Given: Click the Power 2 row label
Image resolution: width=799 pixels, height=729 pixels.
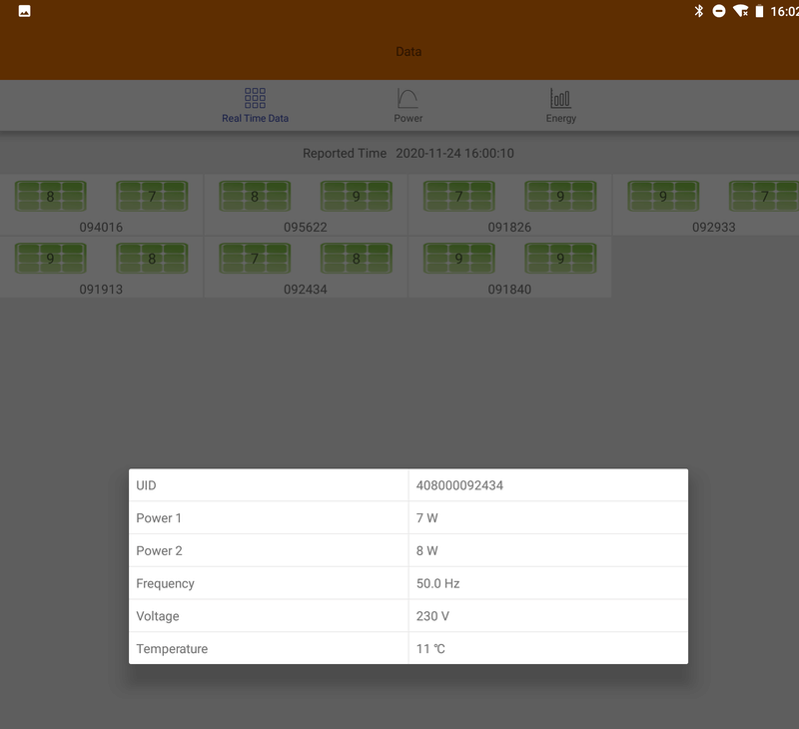Looking at the screenshot, I should click(159, 550).
